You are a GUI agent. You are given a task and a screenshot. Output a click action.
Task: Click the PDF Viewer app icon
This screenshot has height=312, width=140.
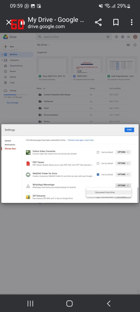pyautogui.click(x=28, y=164)
